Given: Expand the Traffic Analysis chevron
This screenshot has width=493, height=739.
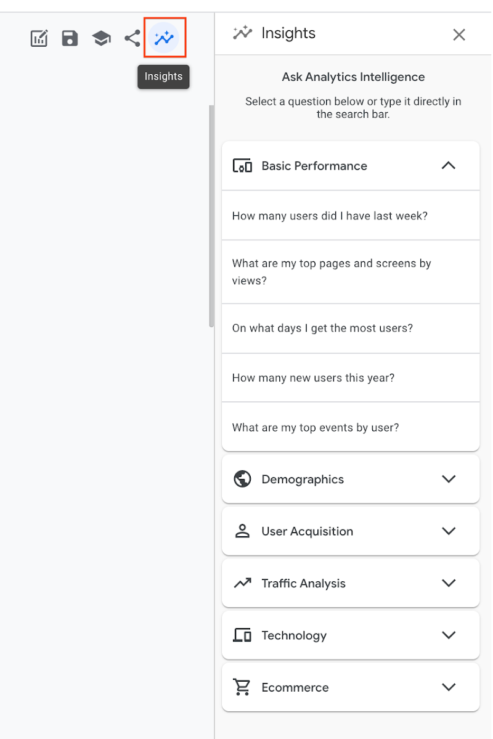Looking at the screenshot, I should point(449,583).
